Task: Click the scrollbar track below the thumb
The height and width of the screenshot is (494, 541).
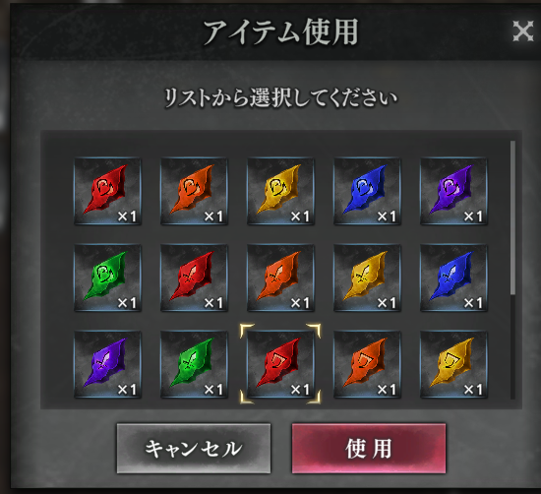Action: (x=512, y=347)
